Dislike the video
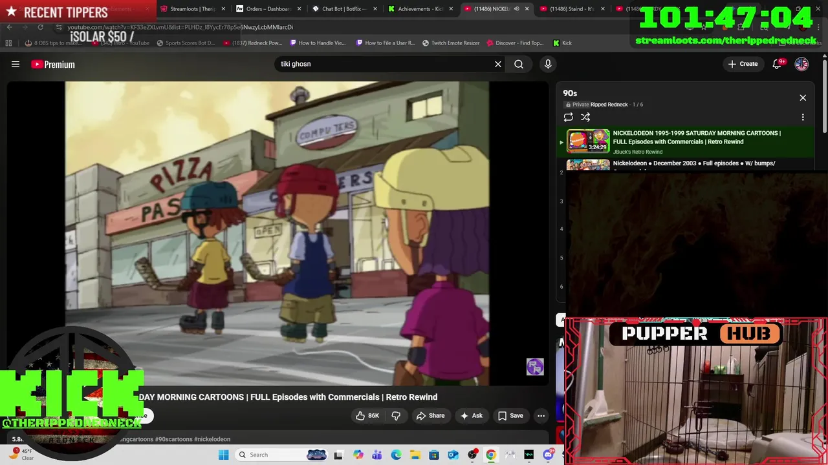 pos(397,415)
